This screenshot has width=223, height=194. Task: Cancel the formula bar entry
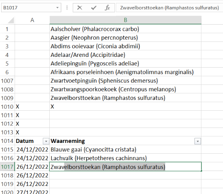click(x=80, y=8)
